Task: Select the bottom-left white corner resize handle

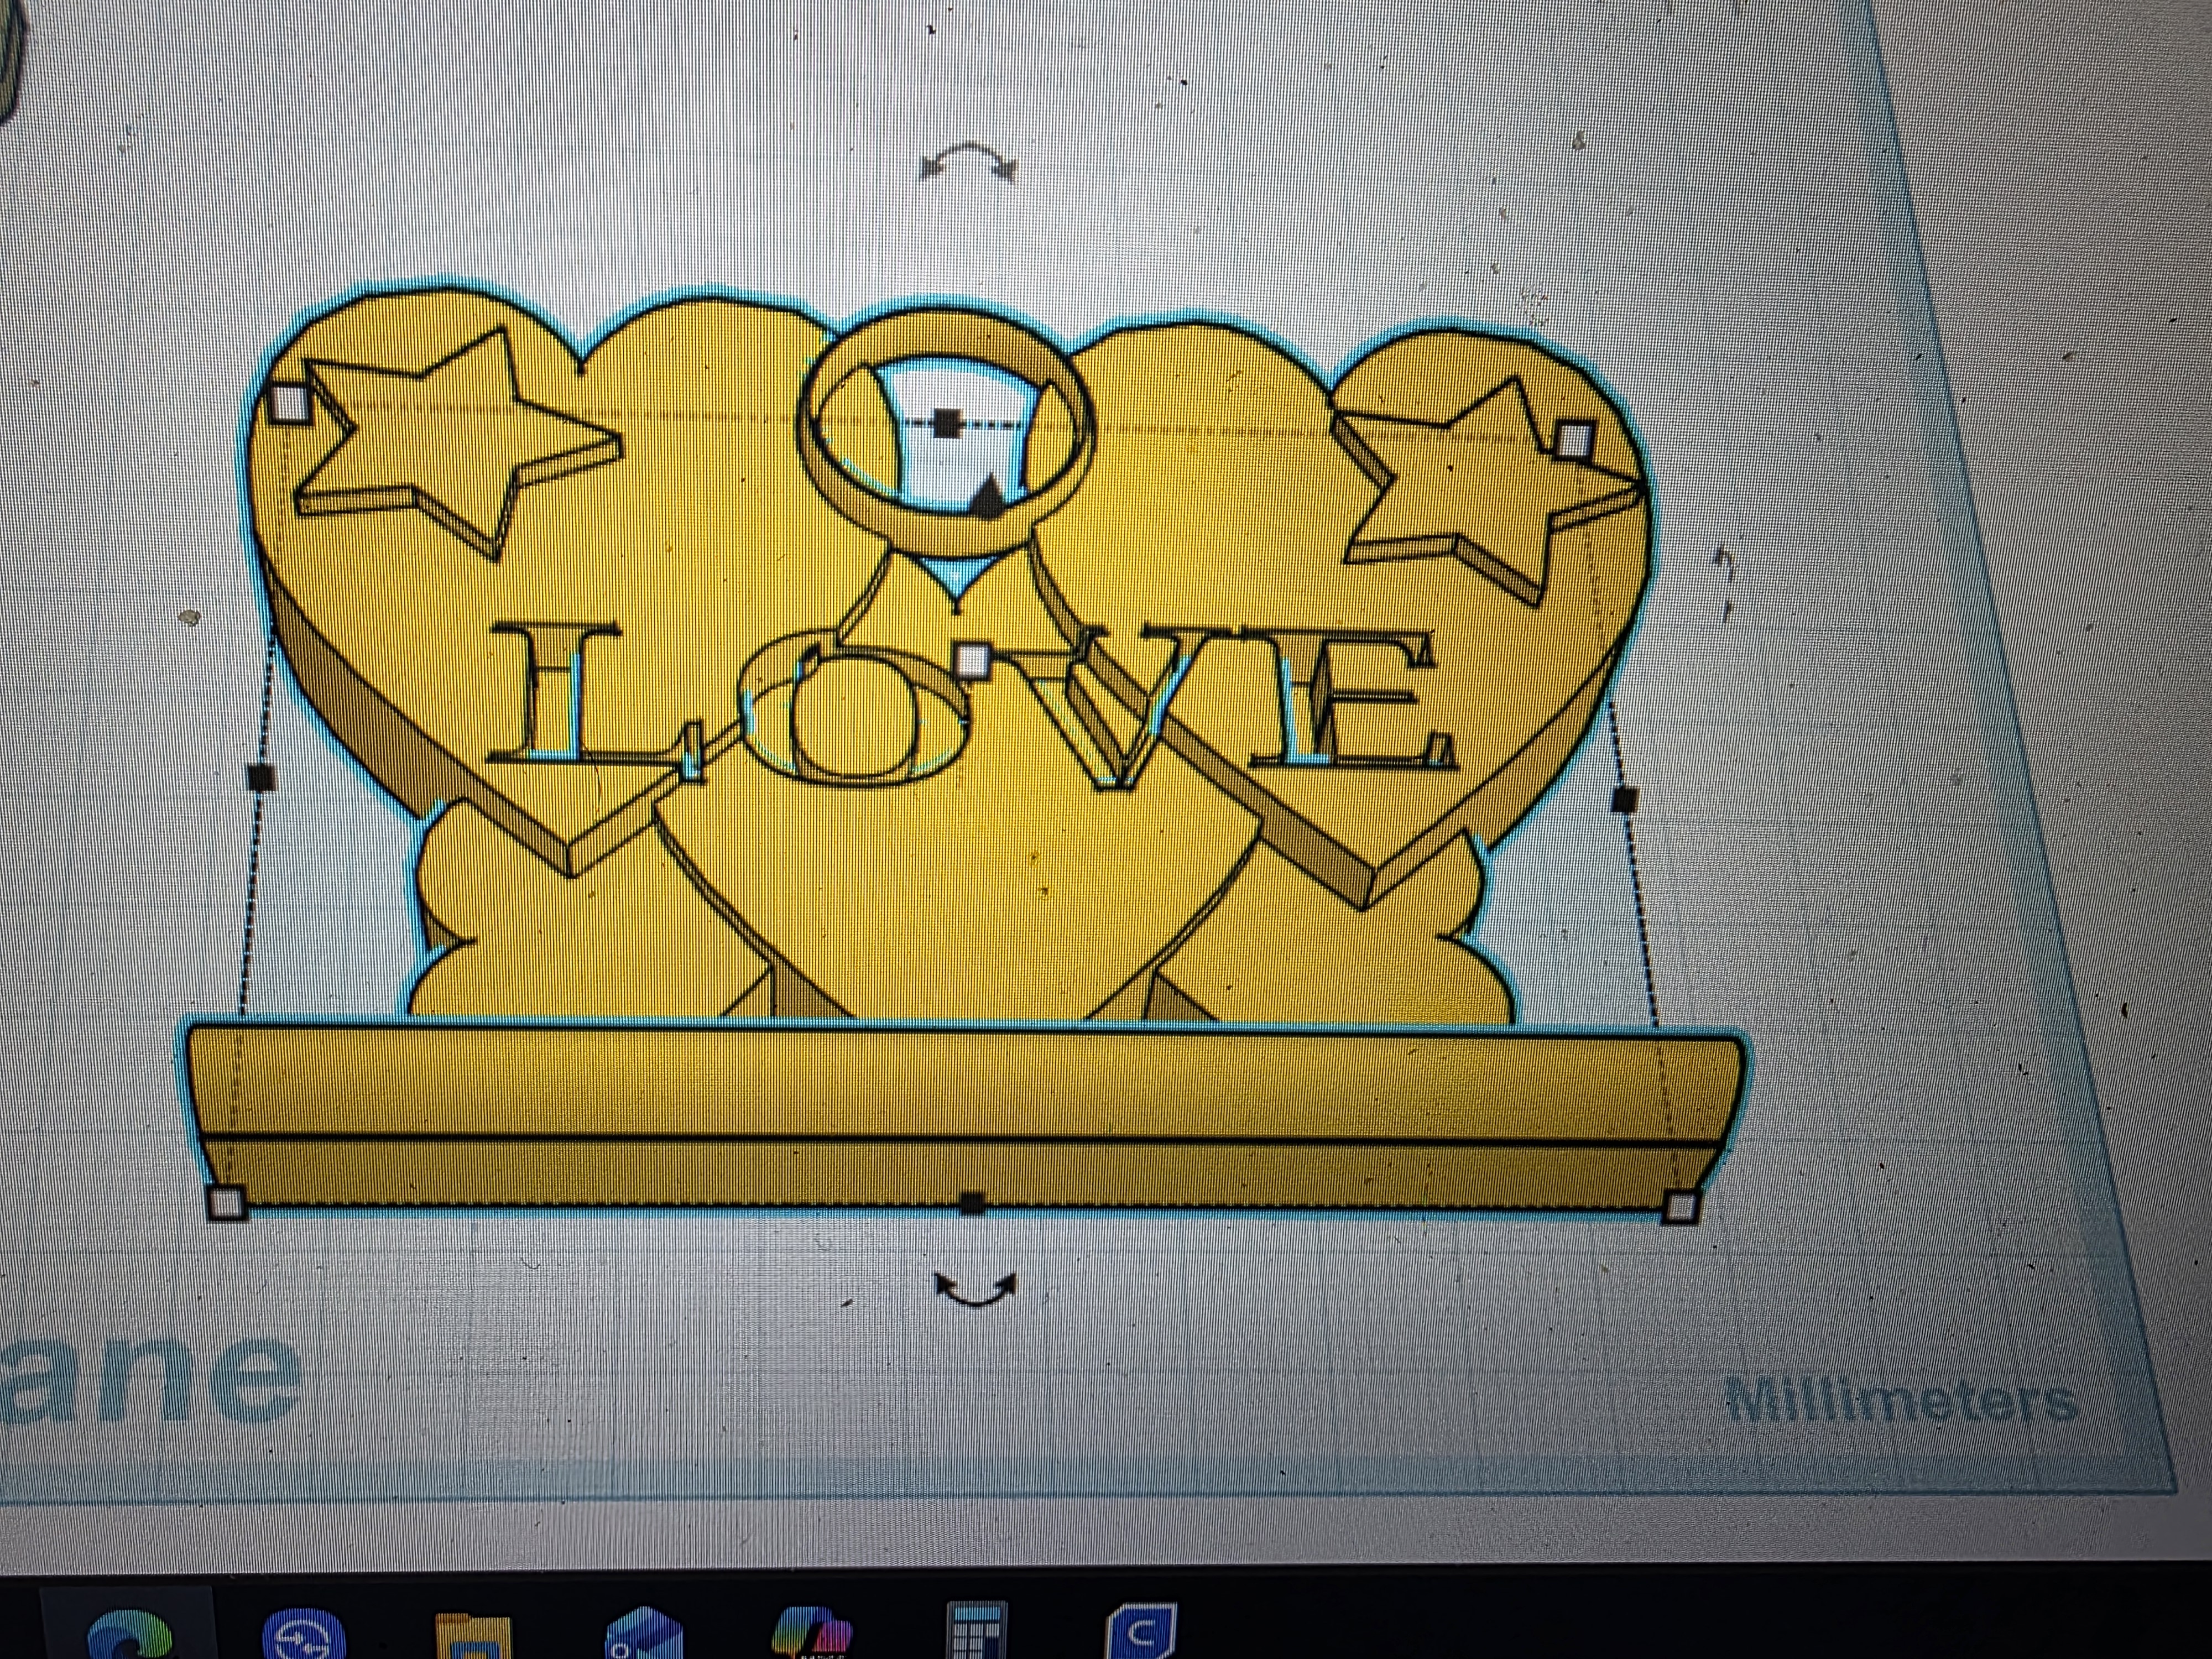Action: (228, 1204)
